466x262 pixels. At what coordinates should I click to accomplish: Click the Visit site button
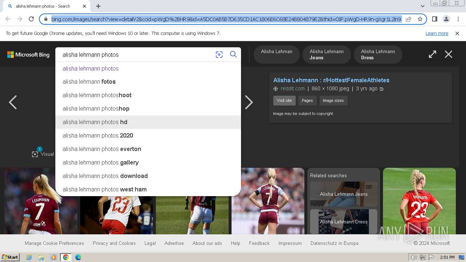pyautogui.click(x=284, y=100)
